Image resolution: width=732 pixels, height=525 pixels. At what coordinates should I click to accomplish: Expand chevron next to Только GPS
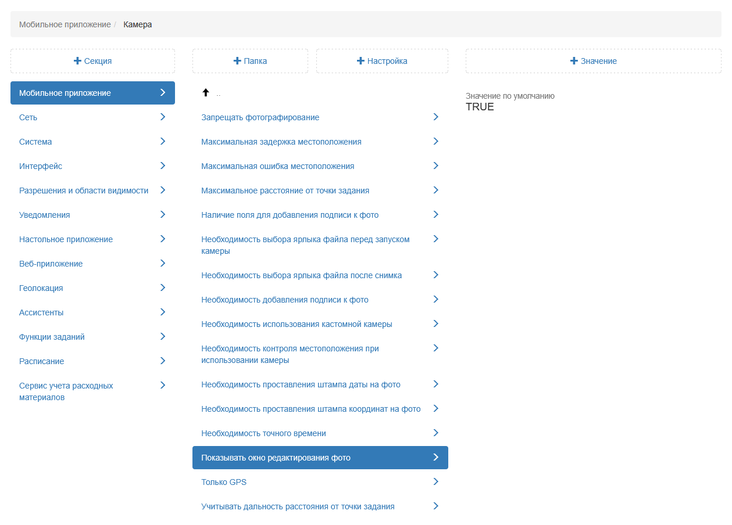435,482
